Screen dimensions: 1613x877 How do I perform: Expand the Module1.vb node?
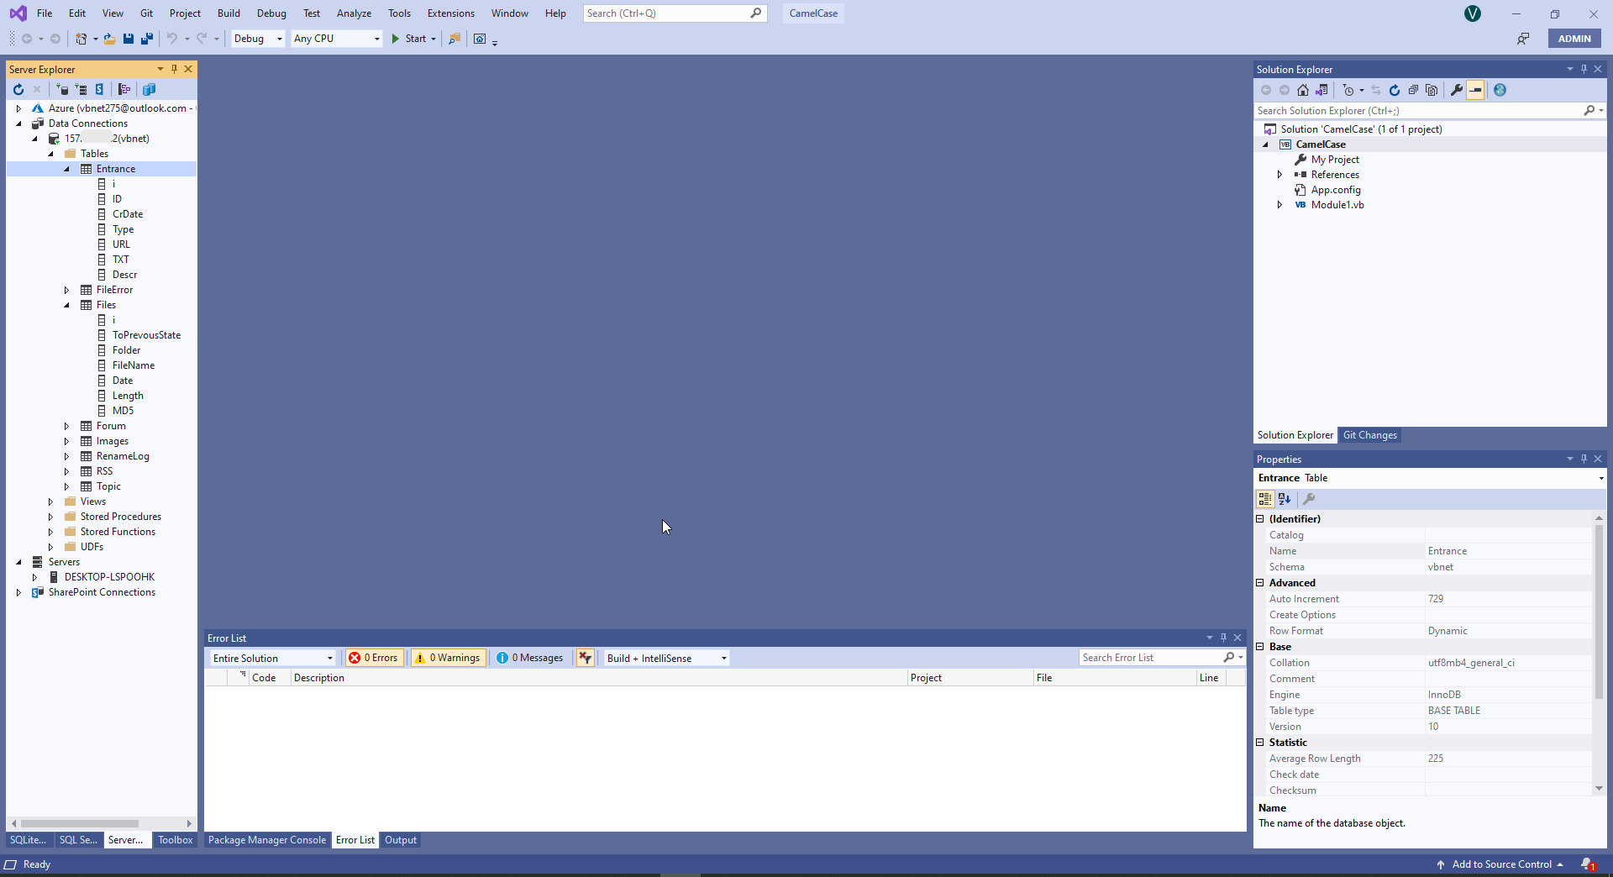1280,205
